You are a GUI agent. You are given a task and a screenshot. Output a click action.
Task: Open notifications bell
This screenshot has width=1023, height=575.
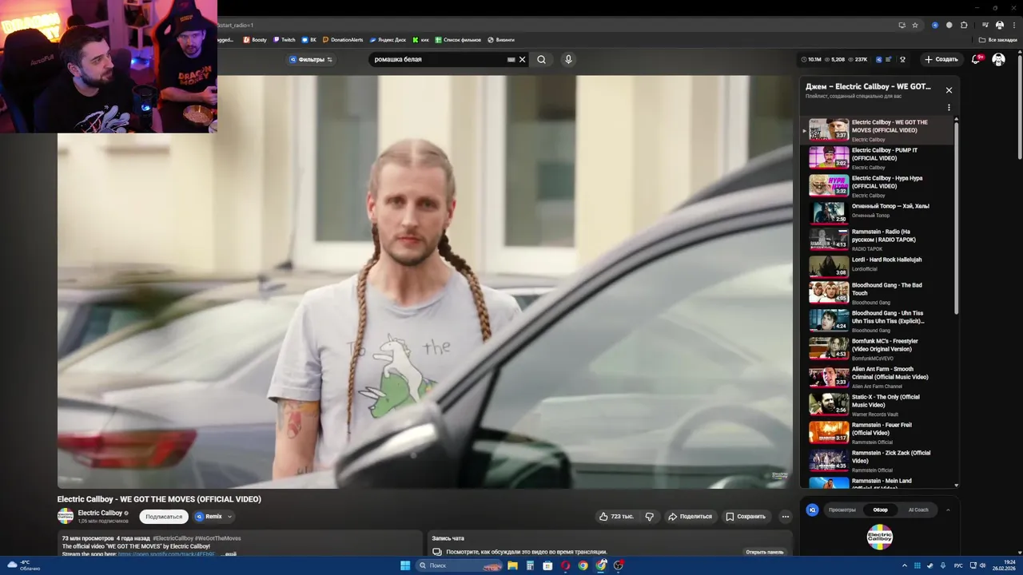[x=976, y=59]
